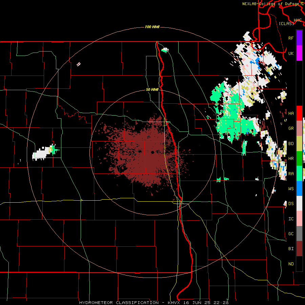Click the DS white legend swatch
The width and height of the screenshot is (305, 305).
(299, 203)
